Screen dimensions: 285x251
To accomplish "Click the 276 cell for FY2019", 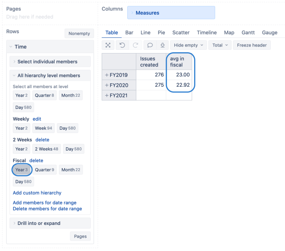I will [x=151, y=75].
